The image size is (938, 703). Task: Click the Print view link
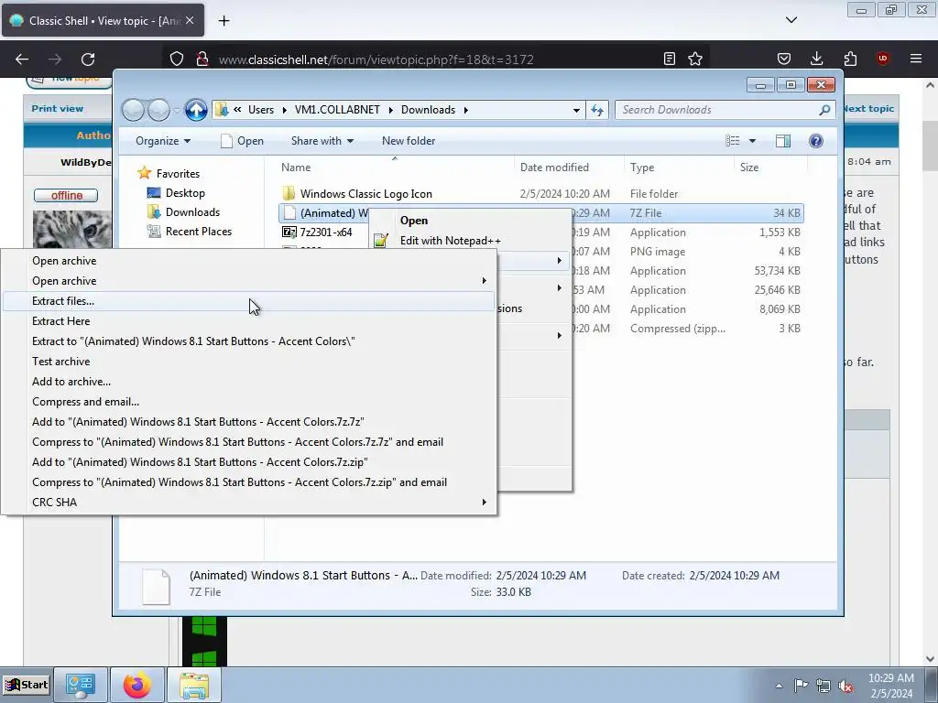(58, 109)
